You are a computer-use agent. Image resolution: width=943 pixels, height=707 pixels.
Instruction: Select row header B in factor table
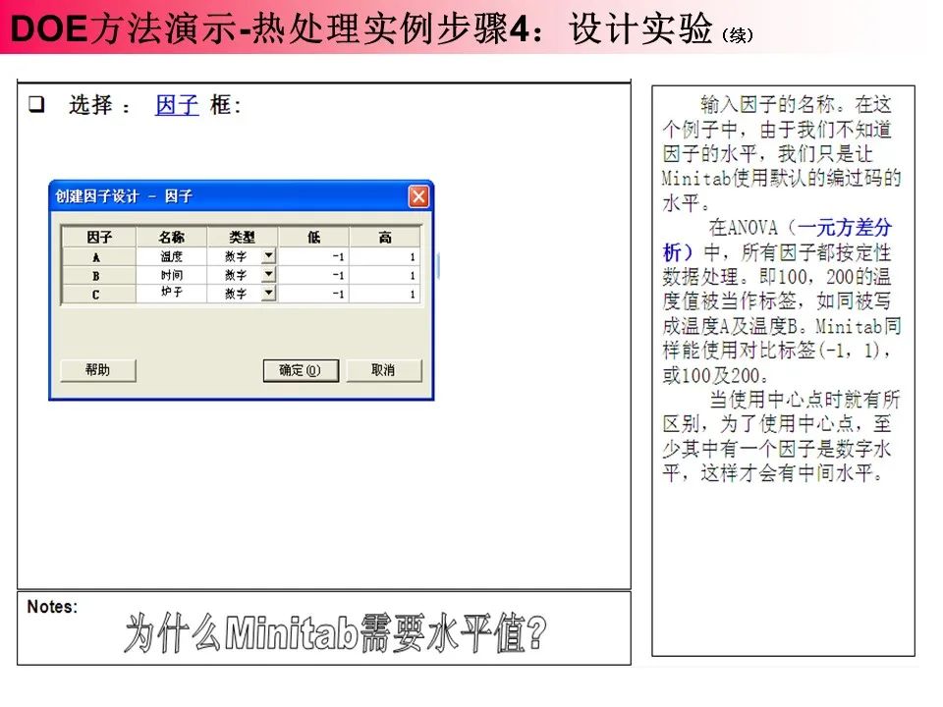[x=98, y=275]
